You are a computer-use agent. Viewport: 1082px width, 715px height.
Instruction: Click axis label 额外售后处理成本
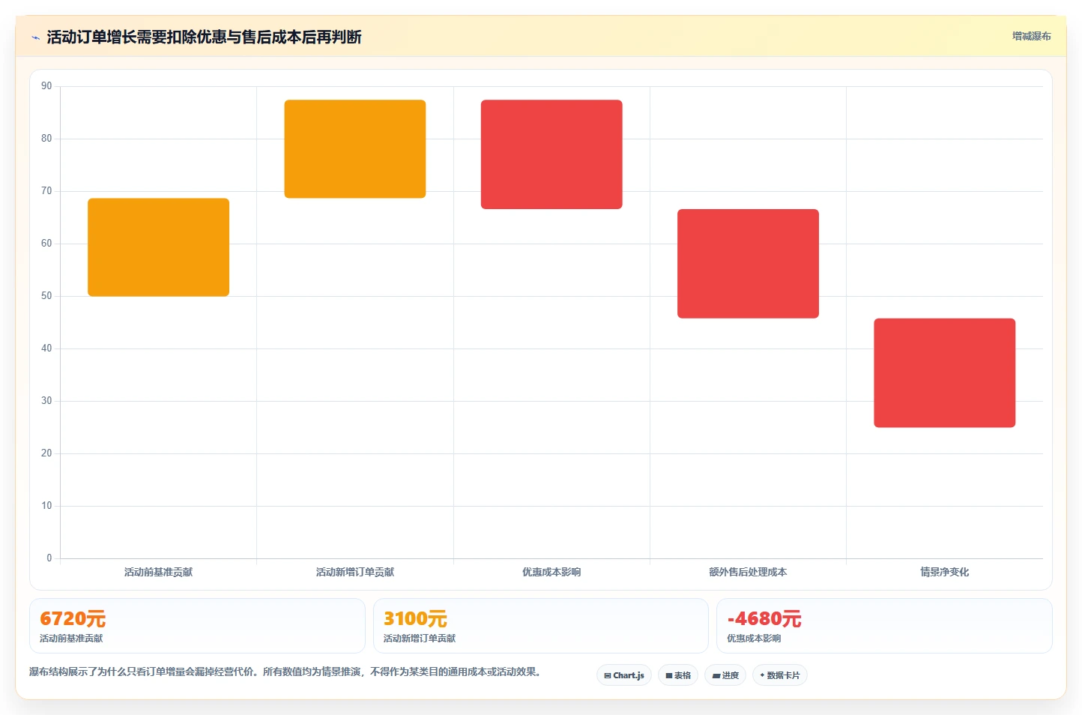pos(748,572)
